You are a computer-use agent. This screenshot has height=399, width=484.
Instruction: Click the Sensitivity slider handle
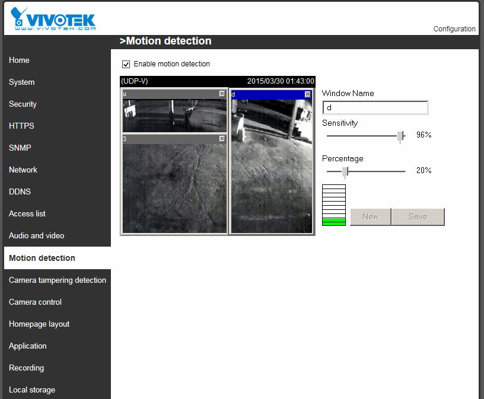(400, 136)
